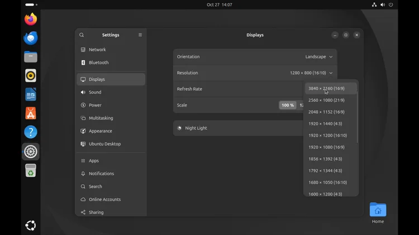
Task: Choose 1920 × 1440 (4:3) resolution
Action: 331,124
